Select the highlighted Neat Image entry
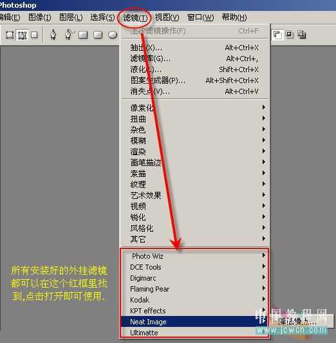 [194, 322]
